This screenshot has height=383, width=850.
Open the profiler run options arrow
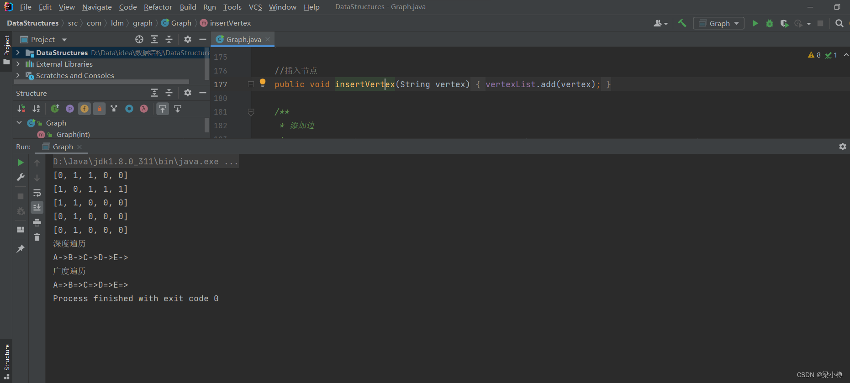(809, 24)
